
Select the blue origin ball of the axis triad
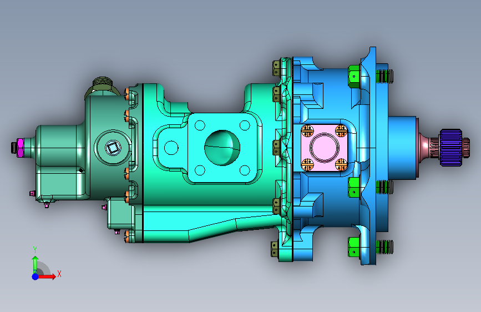coord(36,276)
